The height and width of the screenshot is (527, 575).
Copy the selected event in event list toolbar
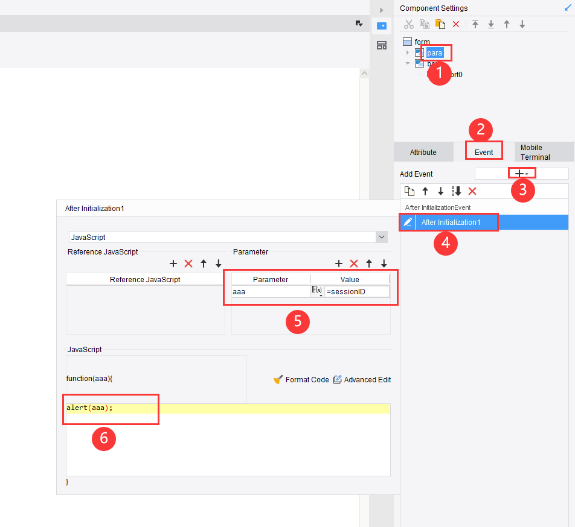tap(410, 191)
